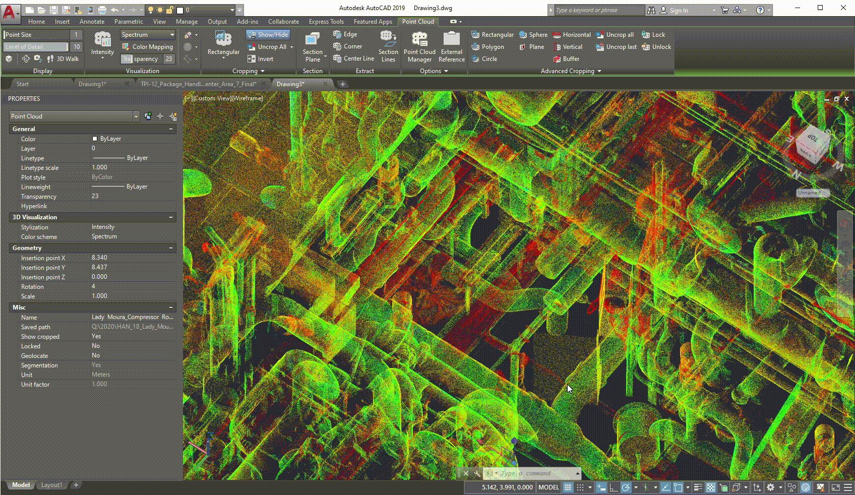Open the Start document tab

coord(23,84)
